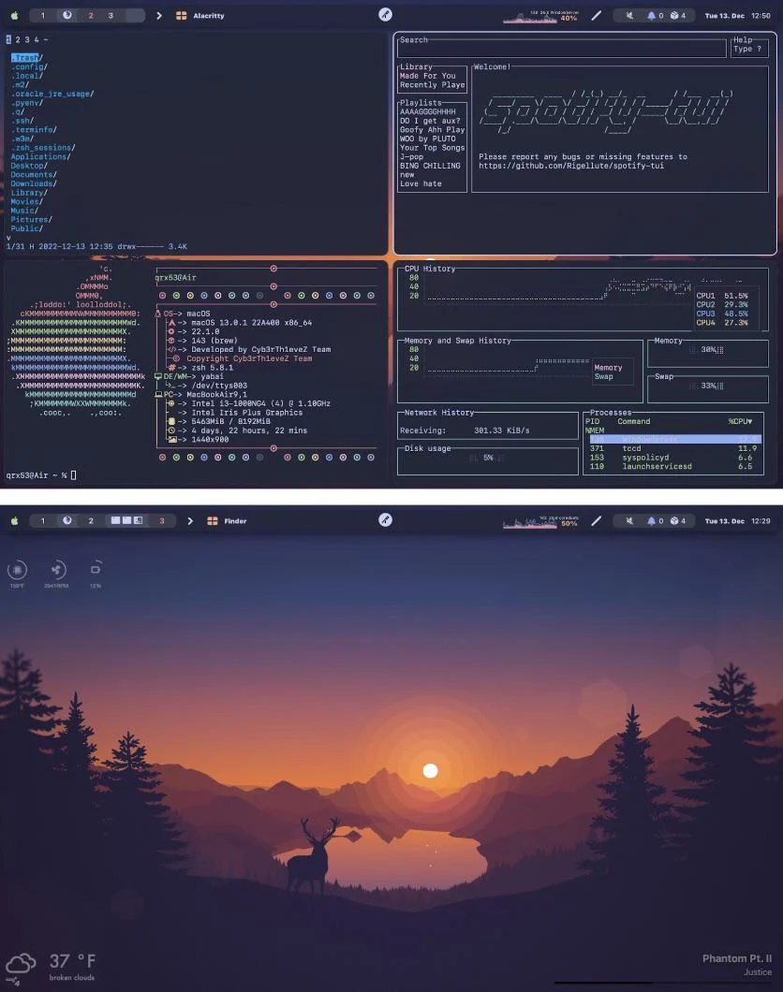Image resolution: width=783 pixels, height=992 pixels.
Task: Expand the chevron beside the Alacritty label
Action: tap(159, 15)
